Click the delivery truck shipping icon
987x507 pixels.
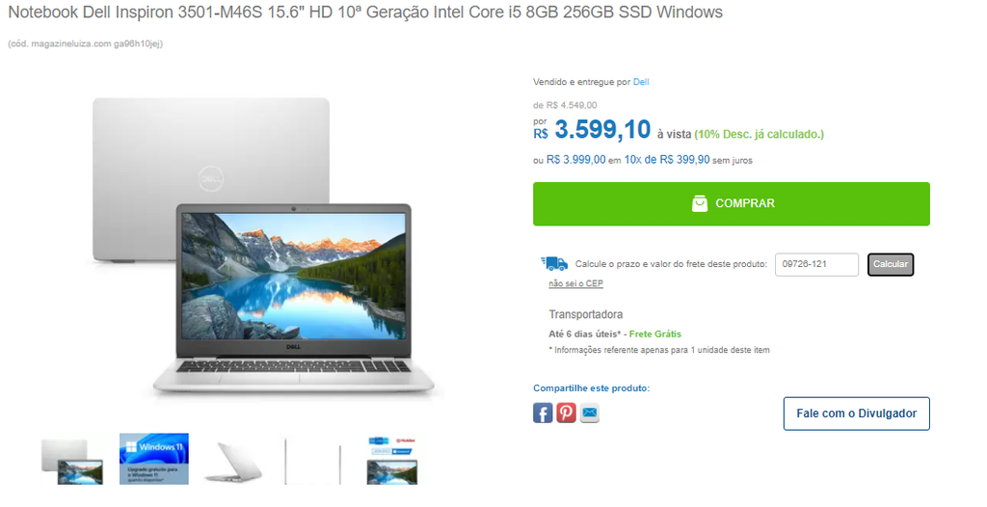554,263
